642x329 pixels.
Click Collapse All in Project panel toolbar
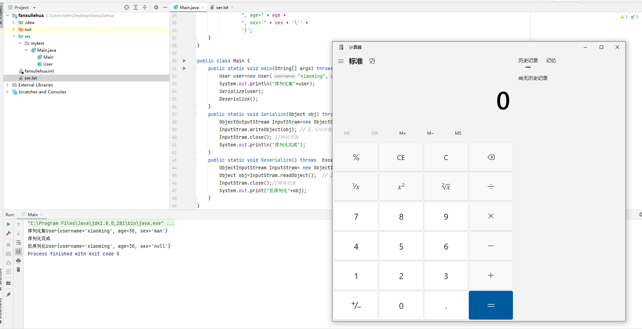point(145,7)
